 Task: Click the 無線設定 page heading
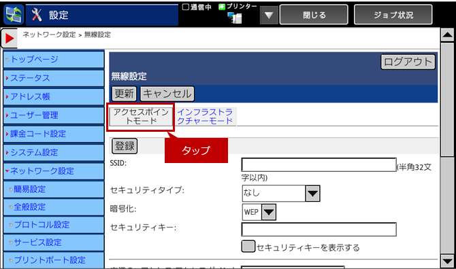[129, 76]
